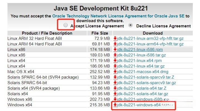Click the 252.52 MB file size cell

pos(100,72)
